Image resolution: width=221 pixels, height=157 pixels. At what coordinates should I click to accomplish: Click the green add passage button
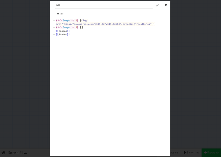[211, 153]
